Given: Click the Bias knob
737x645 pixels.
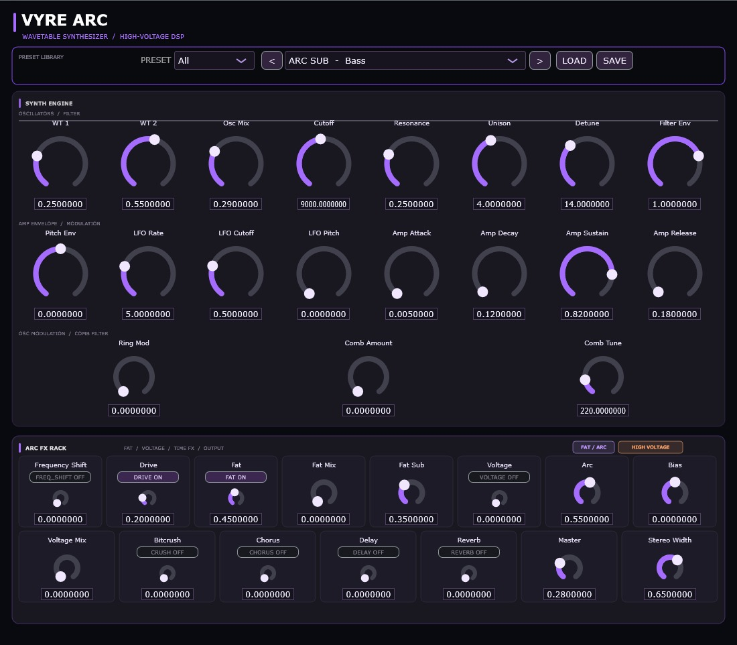Looking at the screenshot, I should [x=675, y=492].
